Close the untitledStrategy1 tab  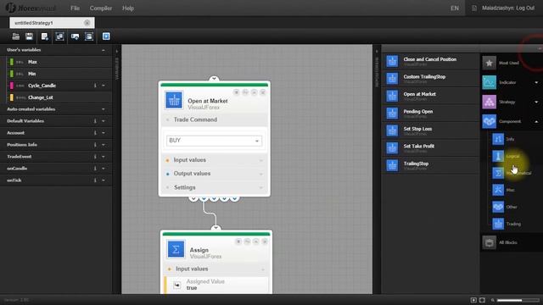pos(87,23)
